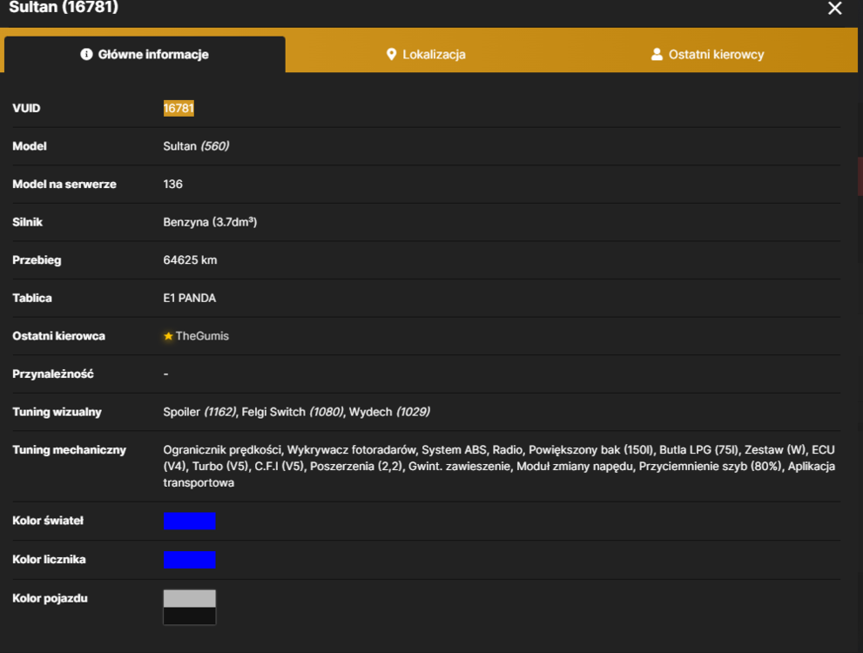Click Spoiler (1162) in Tuning wizualny

click(x=199, y=412)
